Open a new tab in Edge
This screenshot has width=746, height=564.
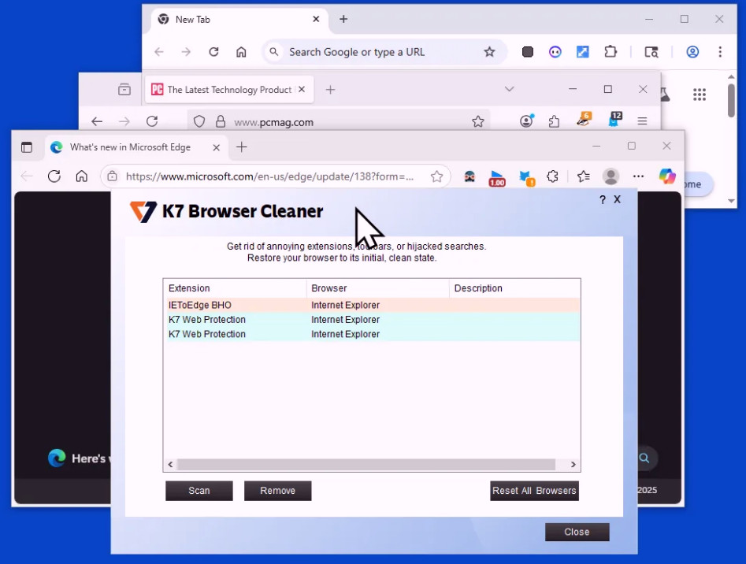pos(242,147)
